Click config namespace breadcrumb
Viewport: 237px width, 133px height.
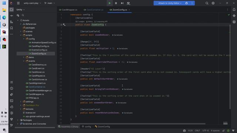click(87, 127)
